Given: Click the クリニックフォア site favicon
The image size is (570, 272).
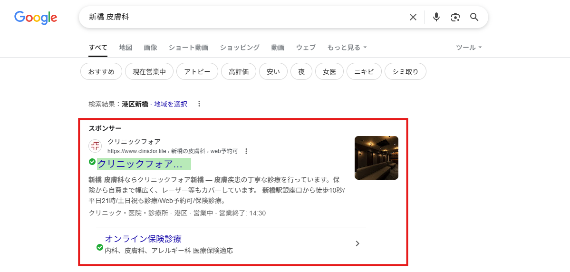Looking at the screenshot, I should [96, 146].
